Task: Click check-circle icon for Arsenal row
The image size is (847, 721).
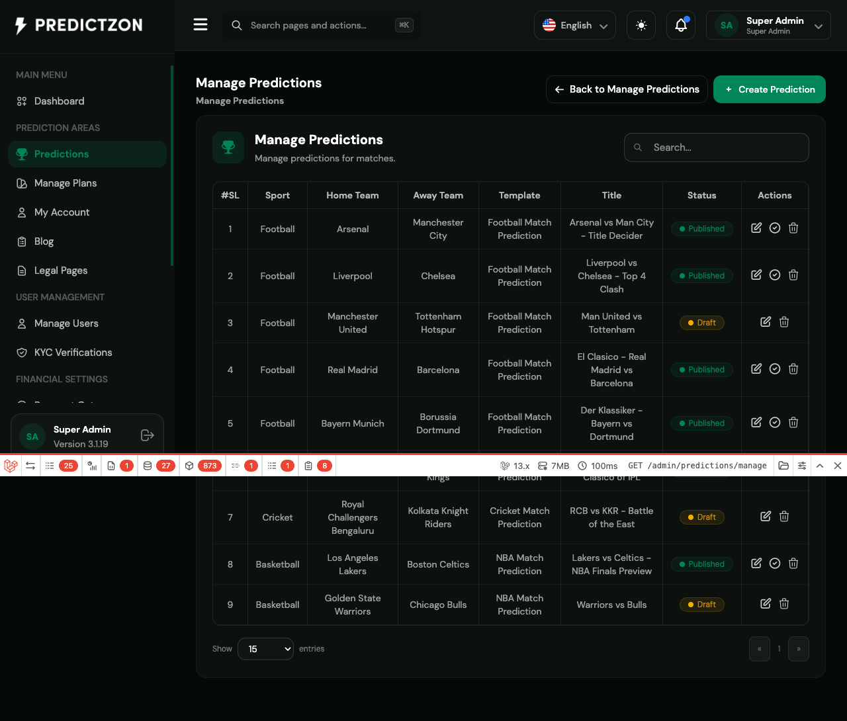Action: pos(775,228)
